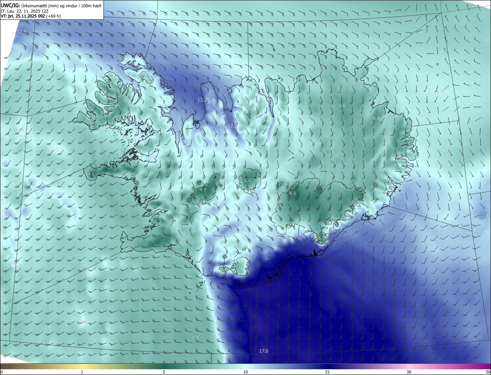This screenshot has height=375, width=491.
Task: Click the 5.6 value on Hofsjökull glacier
Action: click(247, 181)
